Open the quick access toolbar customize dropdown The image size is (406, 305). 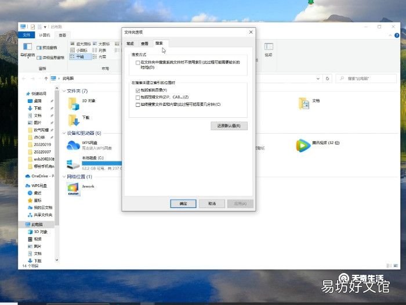click(x=45, y=27)
